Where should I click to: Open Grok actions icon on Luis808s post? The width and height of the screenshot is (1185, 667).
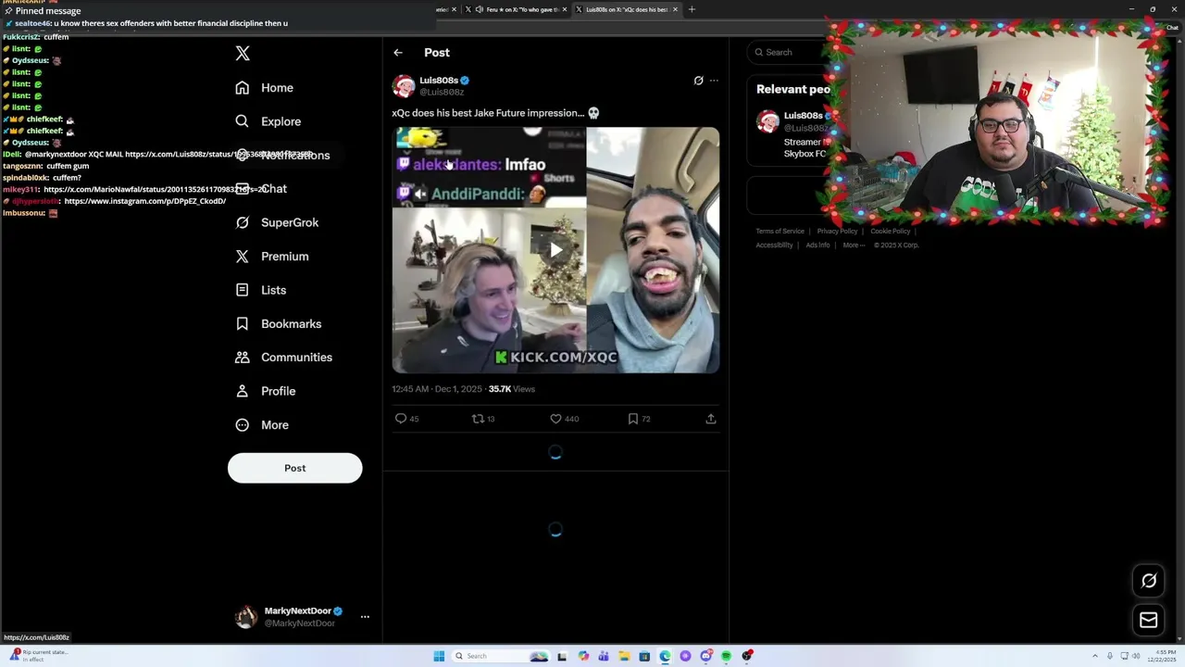(x=698, y=81)
